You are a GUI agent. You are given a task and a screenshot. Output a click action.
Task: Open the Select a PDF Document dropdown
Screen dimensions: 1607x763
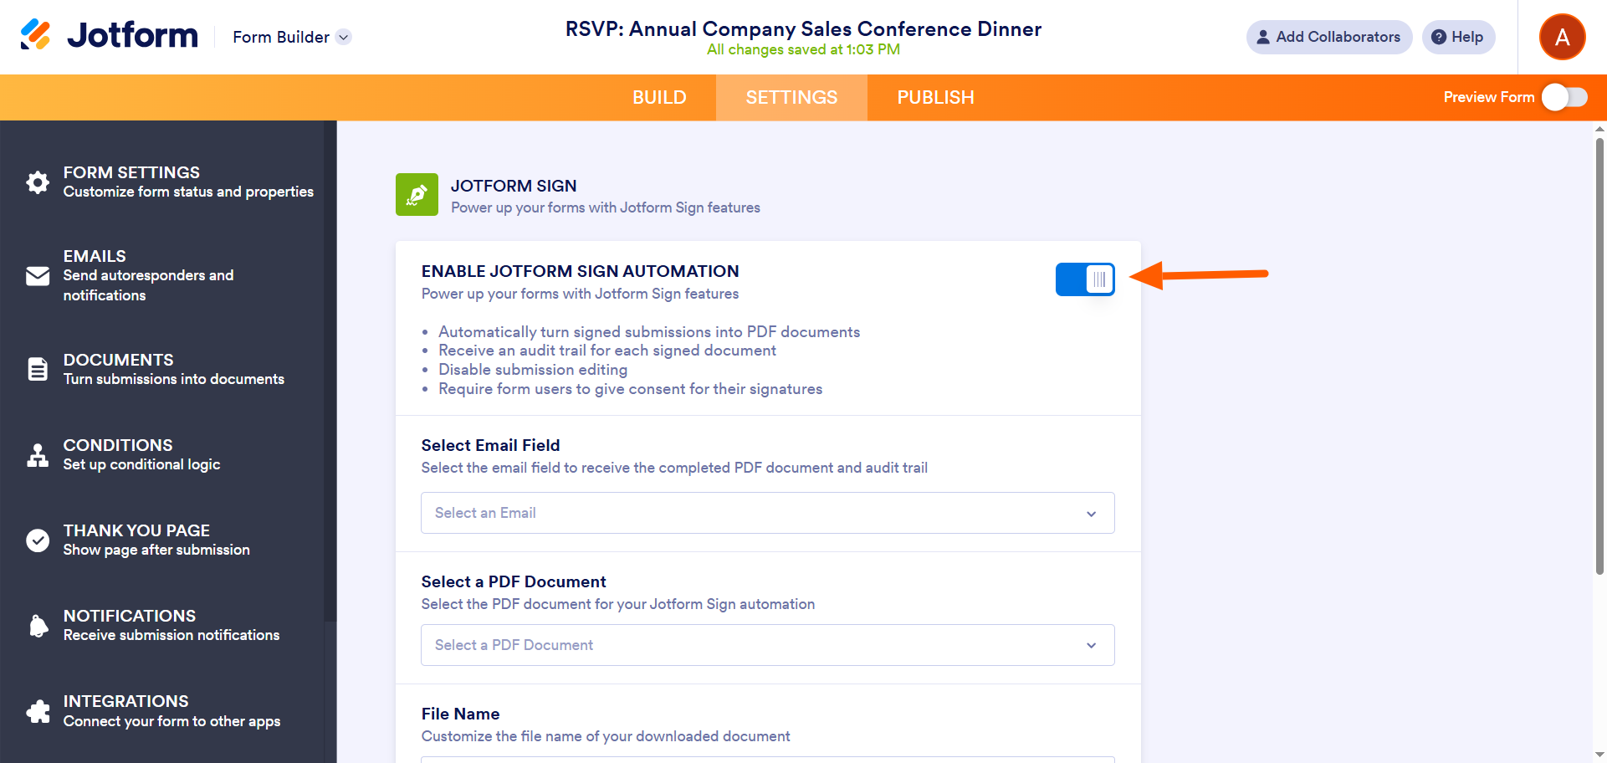tap(767, 645)
